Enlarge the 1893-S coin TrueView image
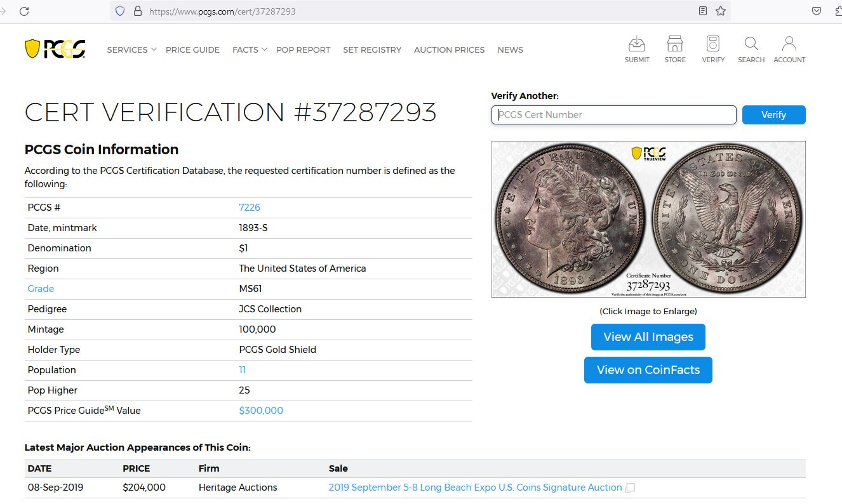 648,219
